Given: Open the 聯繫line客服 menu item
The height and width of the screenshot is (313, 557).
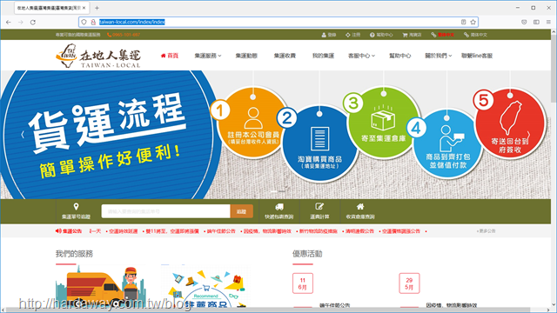Looking at the screenshot, I should tap(477, 56).
